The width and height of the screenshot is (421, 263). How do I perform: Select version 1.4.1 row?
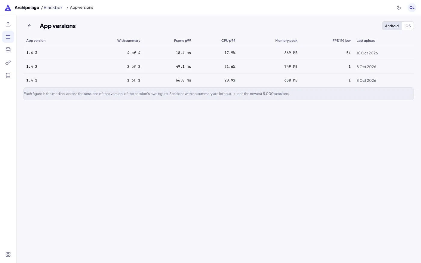point(219,81)
